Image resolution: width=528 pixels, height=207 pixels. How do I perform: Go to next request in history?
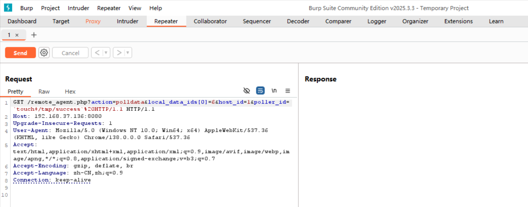click(x=119, y=53)
